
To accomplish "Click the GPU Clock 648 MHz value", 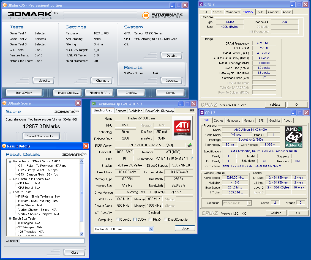I will tap(123, 199).
